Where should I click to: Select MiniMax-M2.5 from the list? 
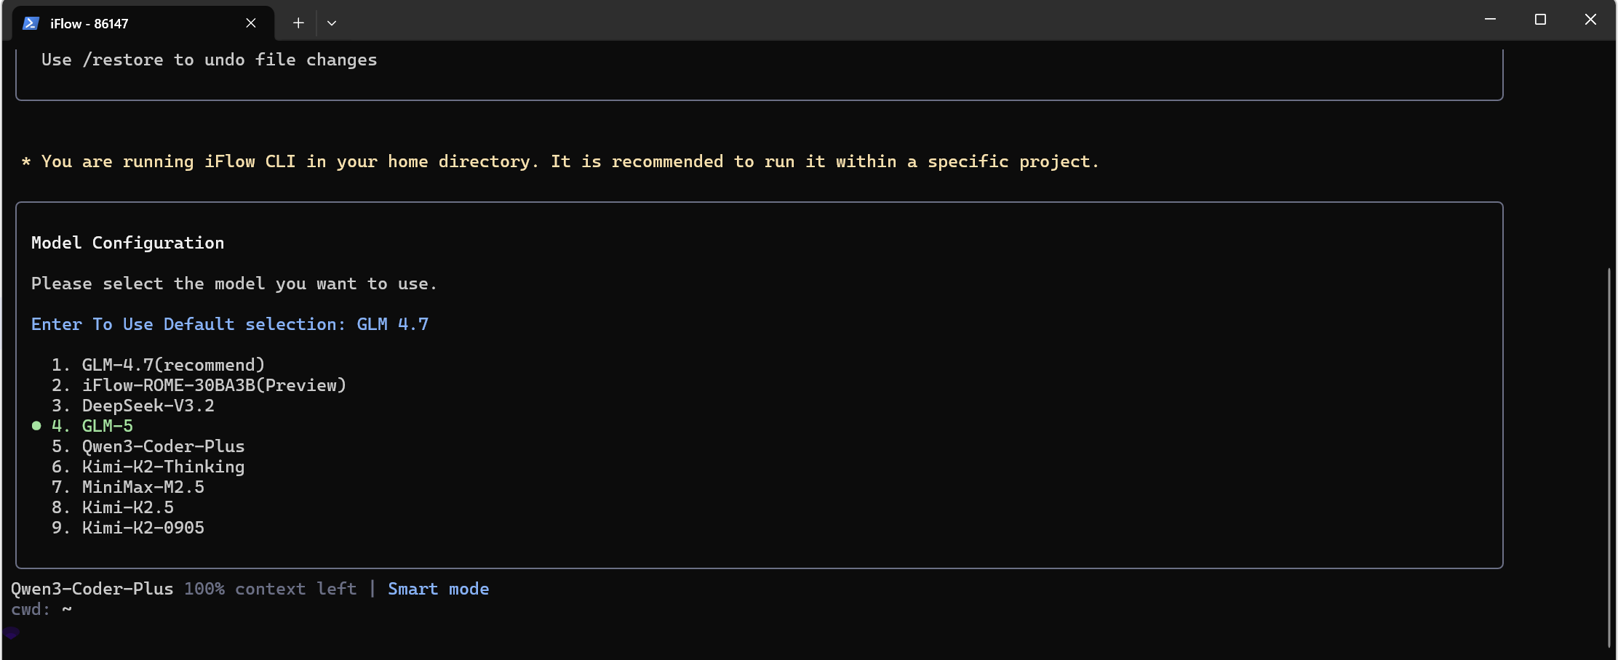(x=143, y=487)
